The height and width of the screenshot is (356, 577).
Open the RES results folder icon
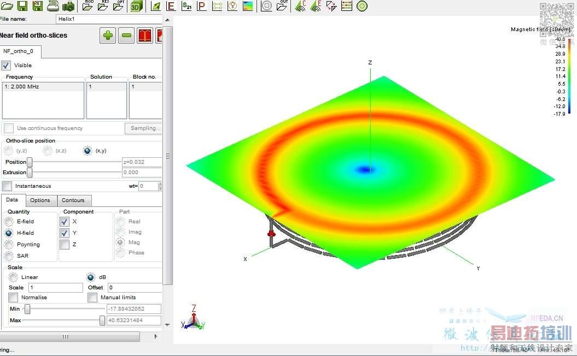pos(103,7)
